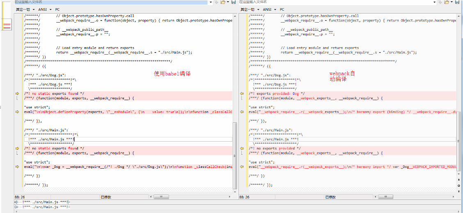This screenshot has width=463, height=213.
Task: Open left file path history dropdown
Action: point(211,2)
